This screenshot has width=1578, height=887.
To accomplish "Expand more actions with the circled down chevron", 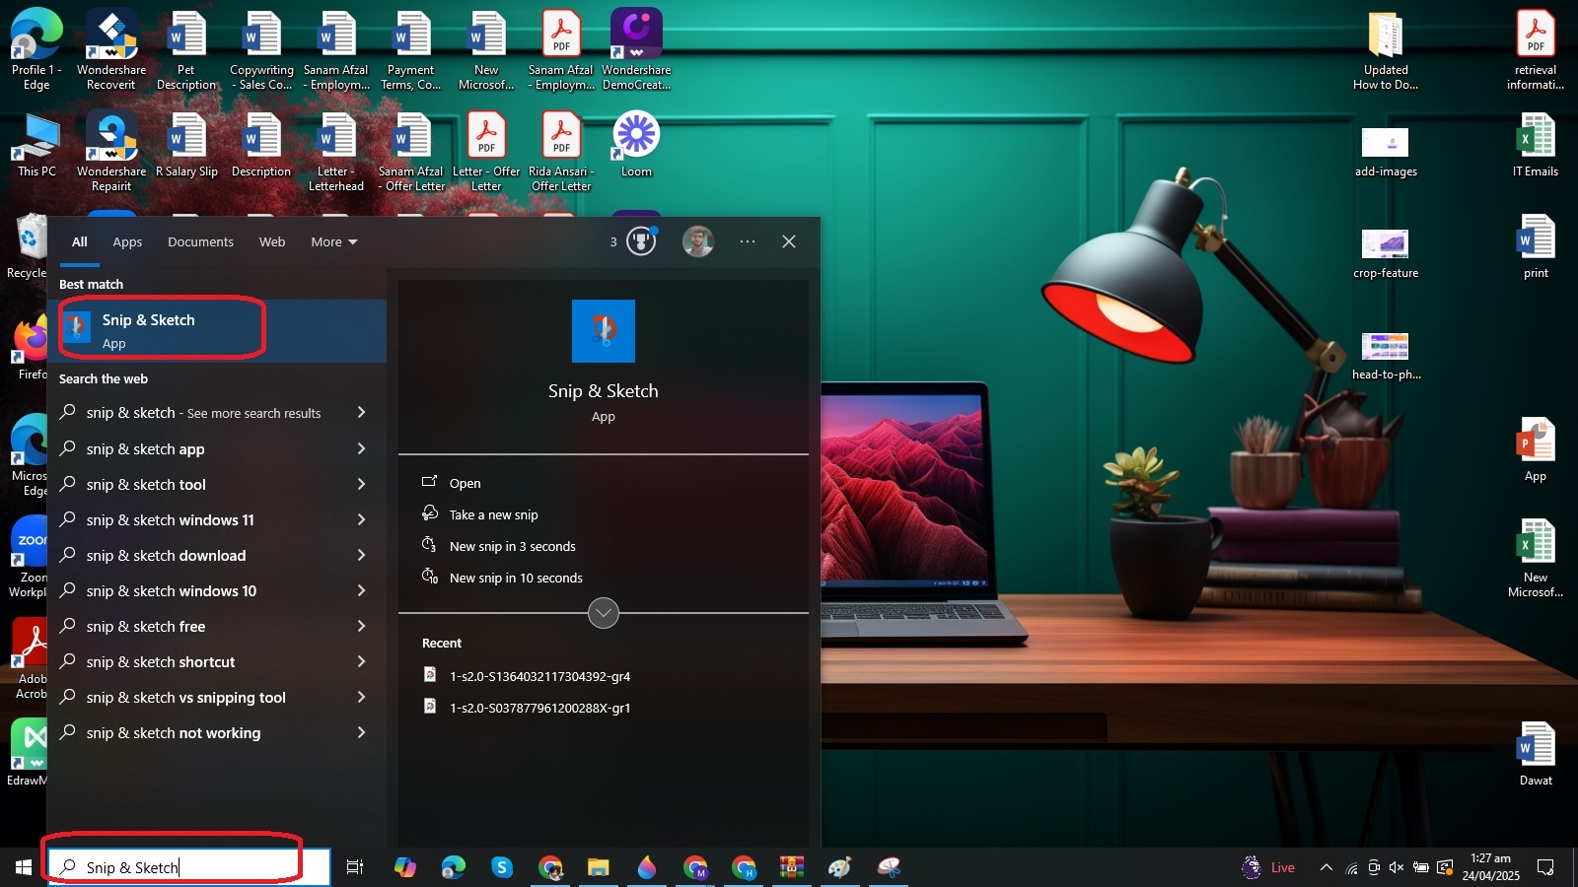I will click(604, 613).
